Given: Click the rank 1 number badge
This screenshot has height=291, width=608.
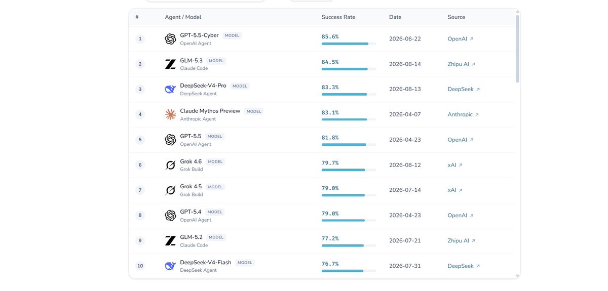Looking at the screenshot, I should pos(140,39).
